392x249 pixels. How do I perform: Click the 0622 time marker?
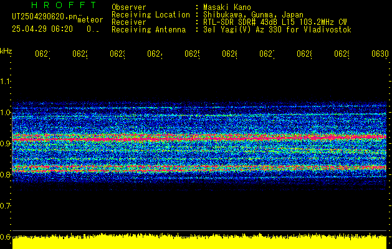[80, 54]
